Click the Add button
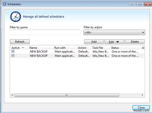 point(94,42)
